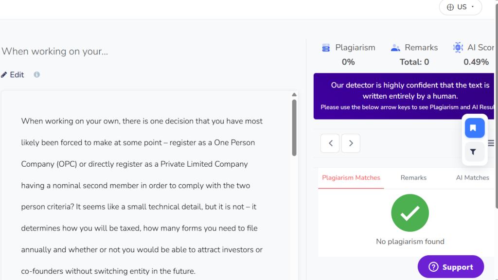
Task: Click the Edit link above the text
Action: click(x=17, y=74)
